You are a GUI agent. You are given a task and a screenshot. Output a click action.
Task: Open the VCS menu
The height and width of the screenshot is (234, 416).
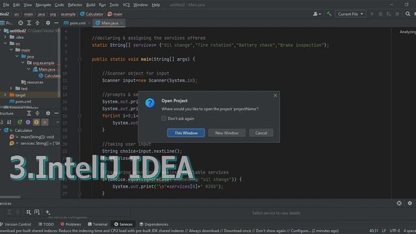click(126, 5)
